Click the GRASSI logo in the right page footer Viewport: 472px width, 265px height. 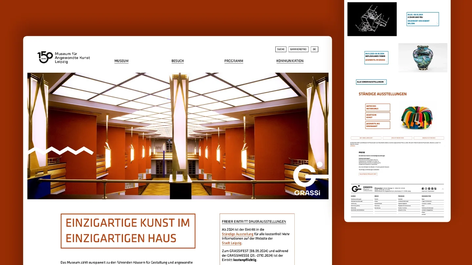pyautogui.click(x=362, y=188)
